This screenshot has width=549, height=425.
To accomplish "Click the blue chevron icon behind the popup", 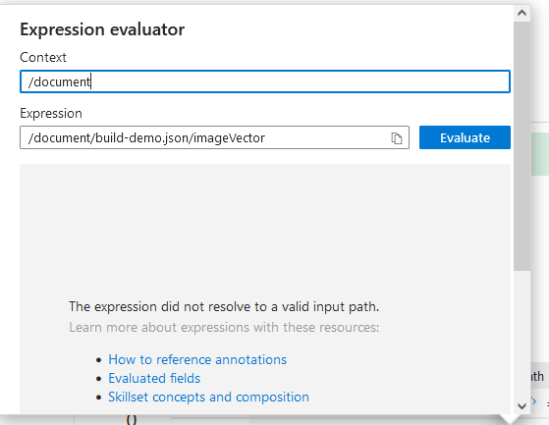I will pos(534,400).
